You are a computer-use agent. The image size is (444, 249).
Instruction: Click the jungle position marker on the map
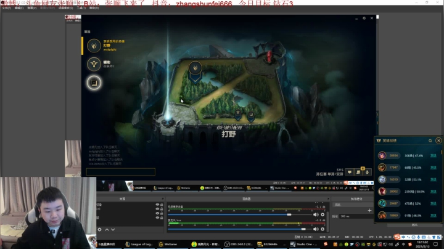pyautogui.click(x=195, y=69)
